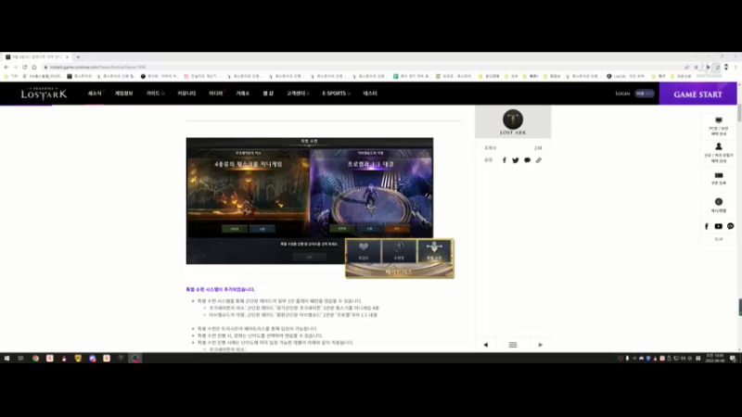This screenshot has width=742, height=417.
Task: Share the post on Facebook
Action: coord(505,160)
